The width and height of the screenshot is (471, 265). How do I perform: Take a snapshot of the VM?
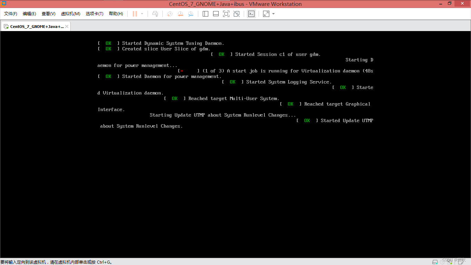(170, 14)
